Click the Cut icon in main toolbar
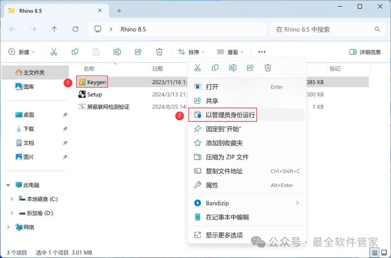Screen dimensions: 391x258 point(54,52)
